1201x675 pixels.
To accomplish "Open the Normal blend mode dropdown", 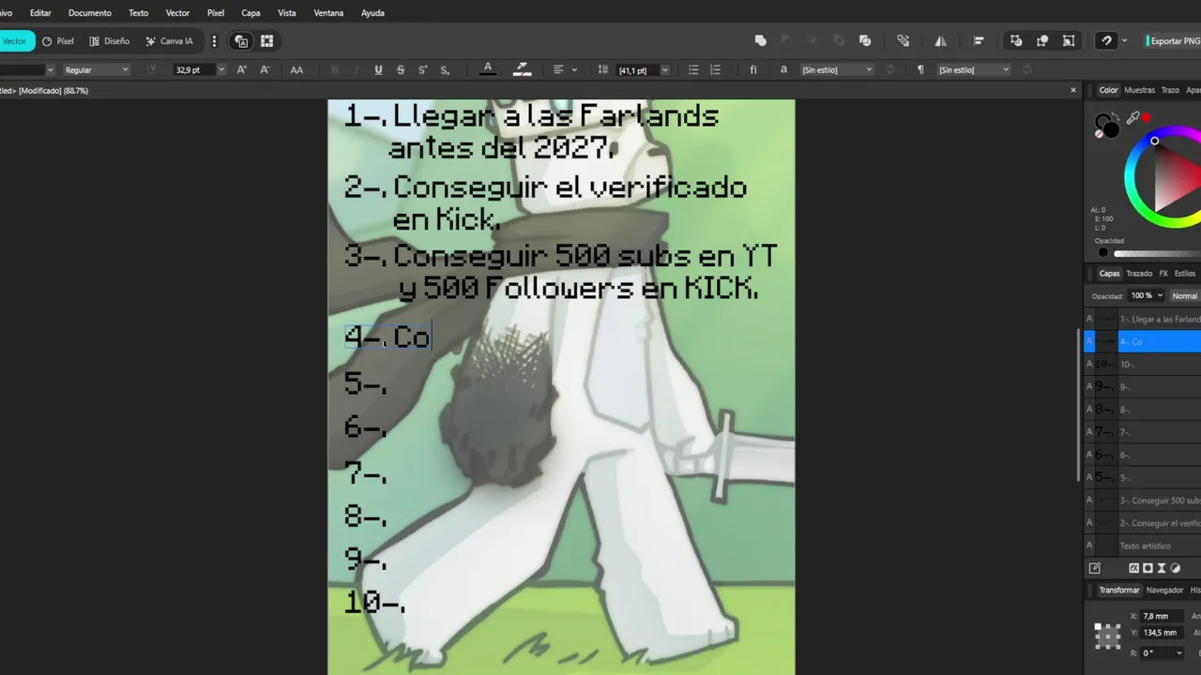I will pos(1185,295).
